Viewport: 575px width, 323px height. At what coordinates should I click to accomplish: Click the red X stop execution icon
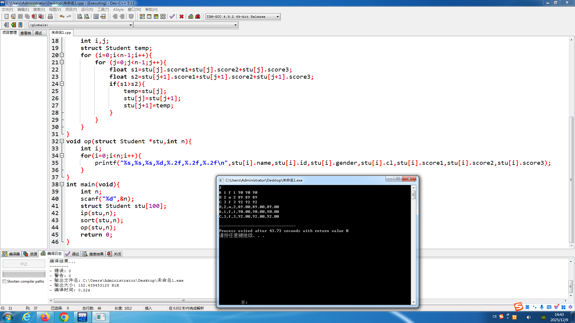(181, 16)
